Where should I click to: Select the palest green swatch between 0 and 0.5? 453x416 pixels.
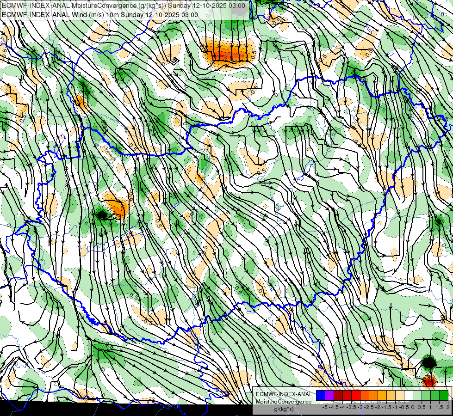pos(417,395)
